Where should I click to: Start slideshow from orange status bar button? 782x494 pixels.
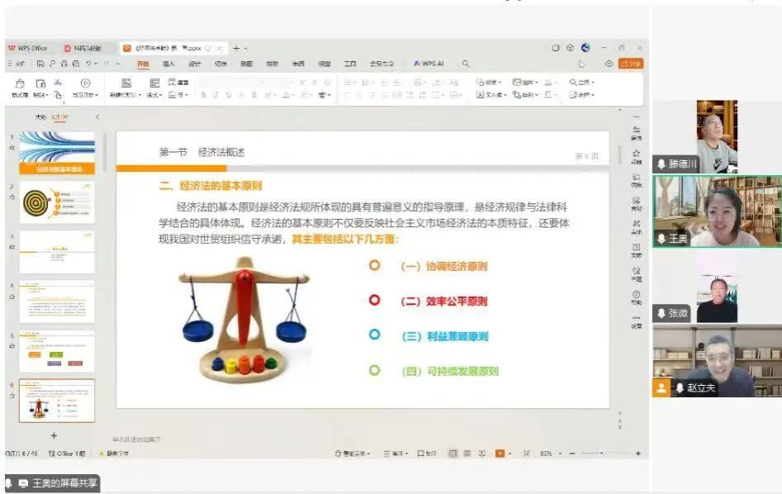coord(500,454)
